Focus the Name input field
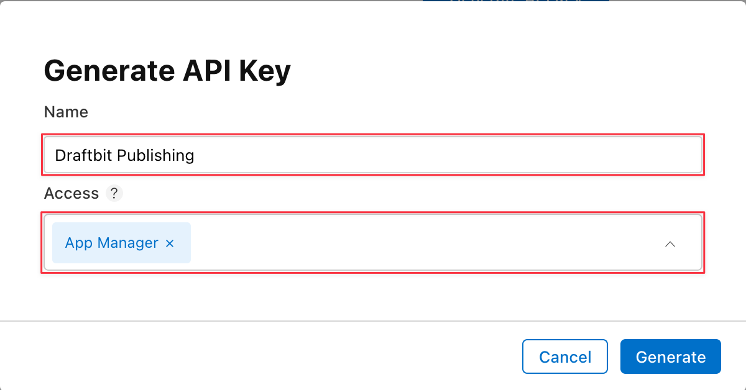The height and width of the screenshot is (390, 746). tap(435, 155)
